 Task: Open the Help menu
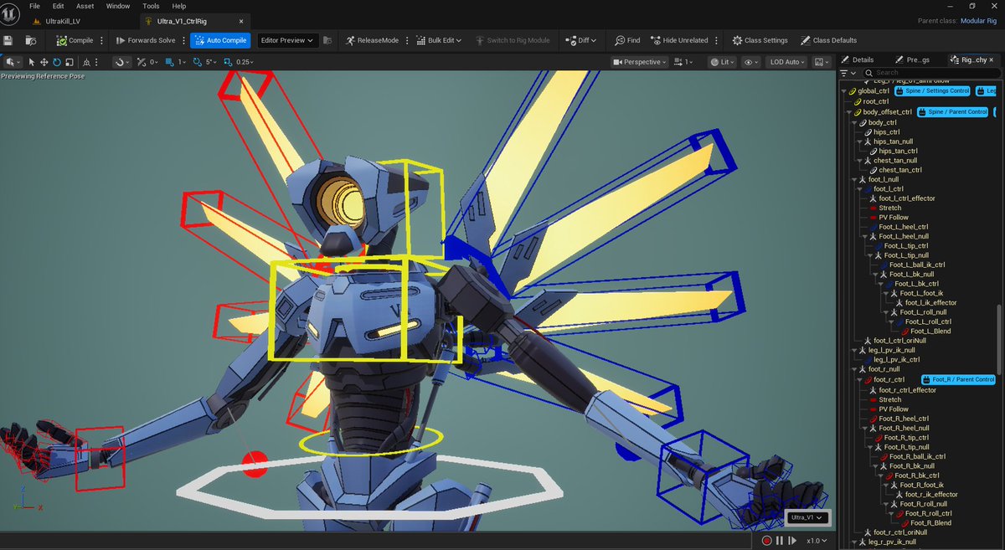[x=179, y=6]
